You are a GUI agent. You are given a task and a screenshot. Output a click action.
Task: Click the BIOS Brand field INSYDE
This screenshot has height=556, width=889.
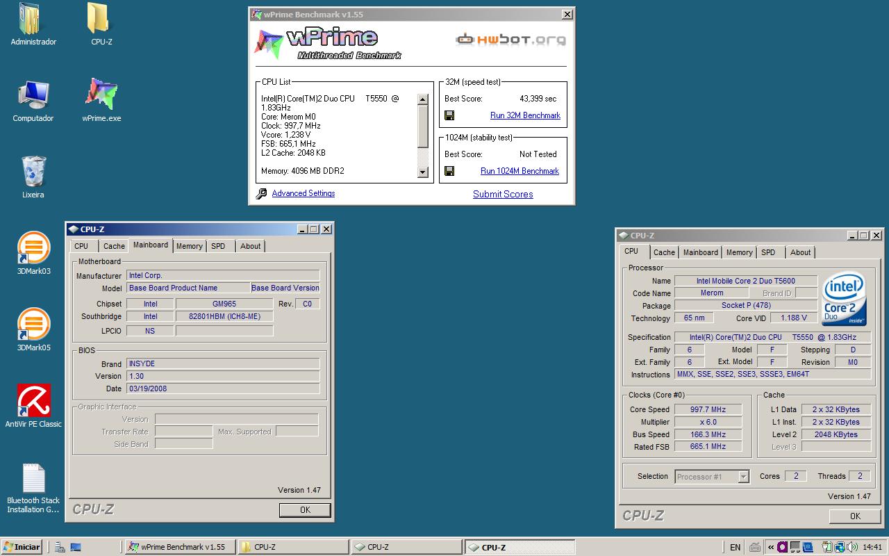tap(223, 363)
